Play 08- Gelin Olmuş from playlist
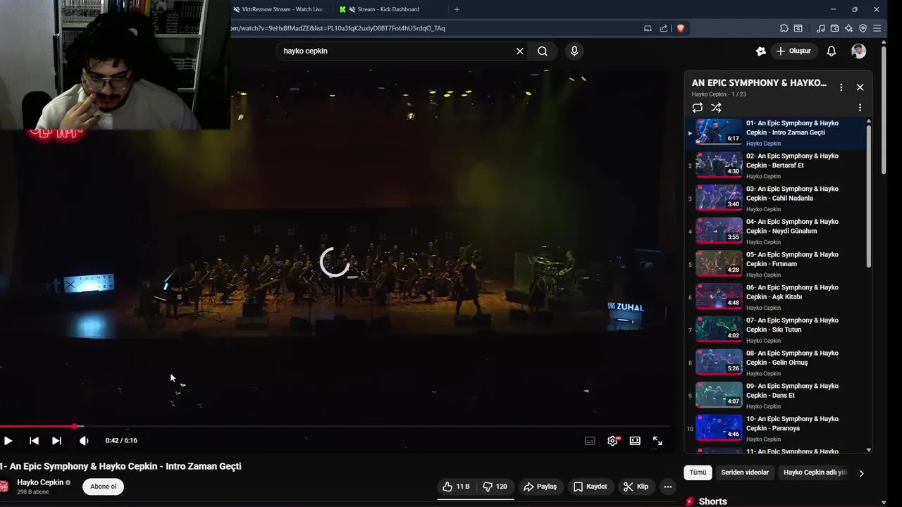Screen dimensions: 902x507 click(x=775, y=363)
